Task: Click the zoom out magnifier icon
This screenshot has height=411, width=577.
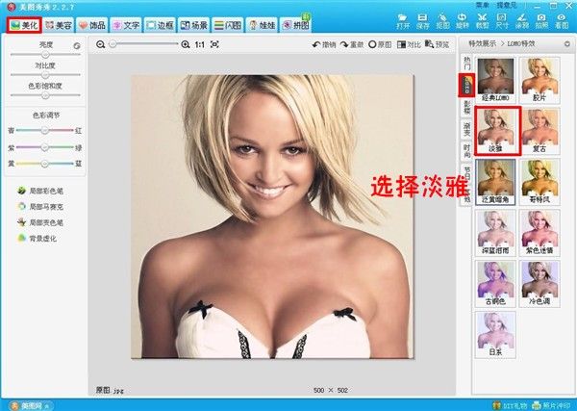Action: [100, 44]
